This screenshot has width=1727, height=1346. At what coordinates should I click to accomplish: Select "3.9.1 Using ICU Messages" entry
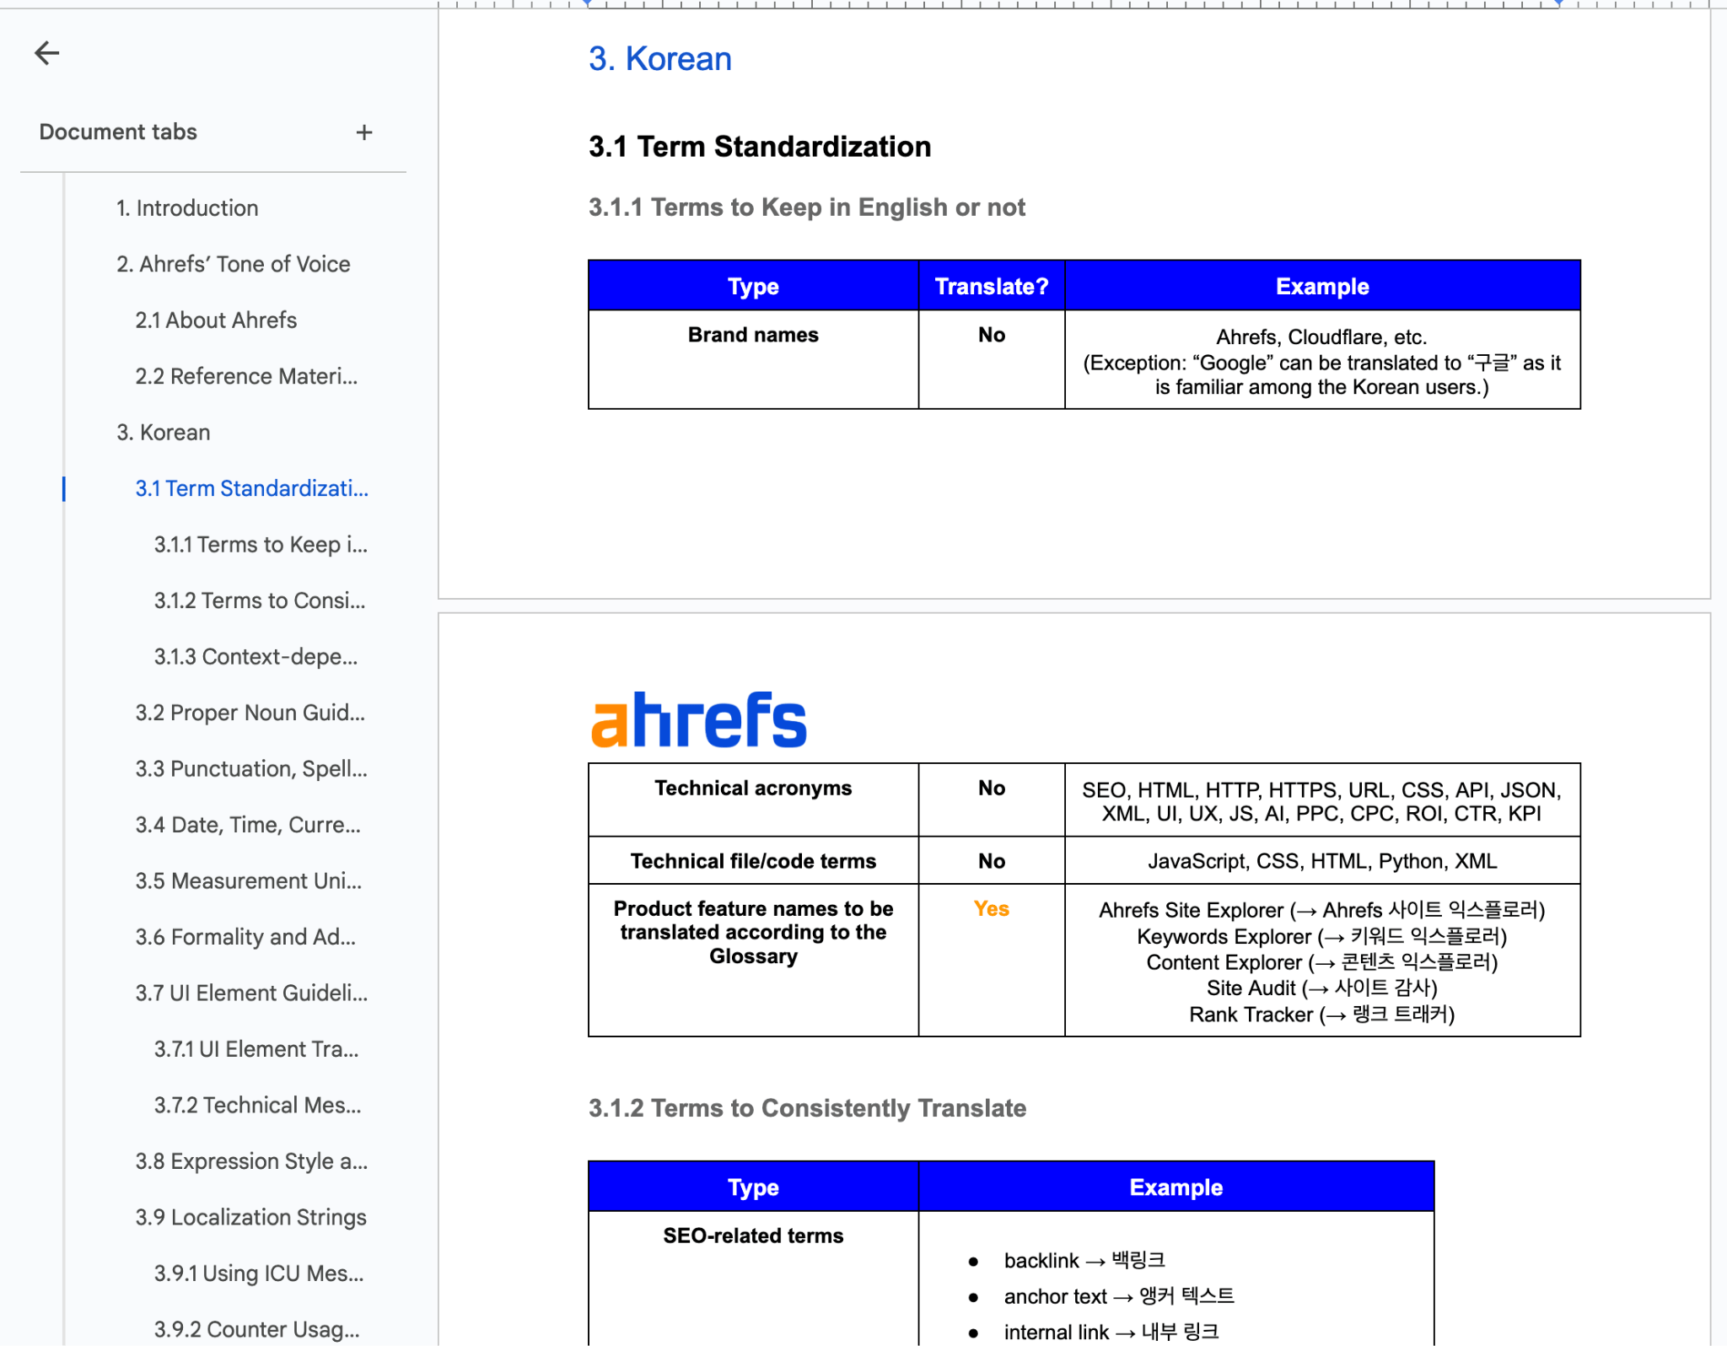click(x=258, y=1273)
